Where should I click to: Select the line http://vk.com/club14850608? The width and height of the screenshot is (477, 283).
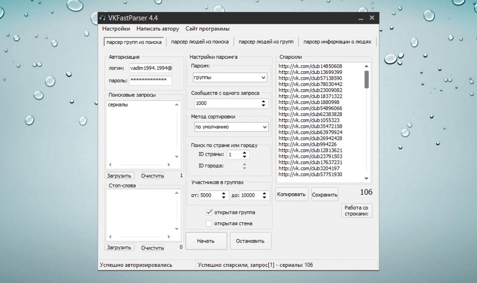pyautogui.click(x=310, y=66)
